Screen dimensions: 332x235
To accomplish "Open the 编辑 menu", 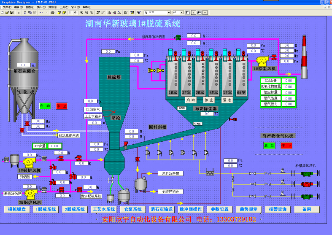I will [18, 7].
